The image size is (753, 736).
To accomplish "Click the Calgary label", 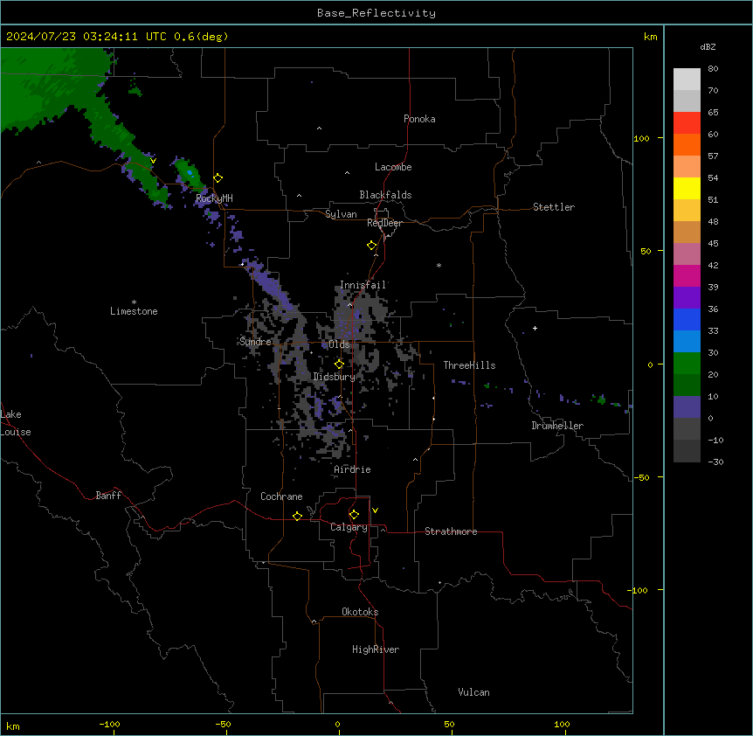I will [x=349, y=527].
